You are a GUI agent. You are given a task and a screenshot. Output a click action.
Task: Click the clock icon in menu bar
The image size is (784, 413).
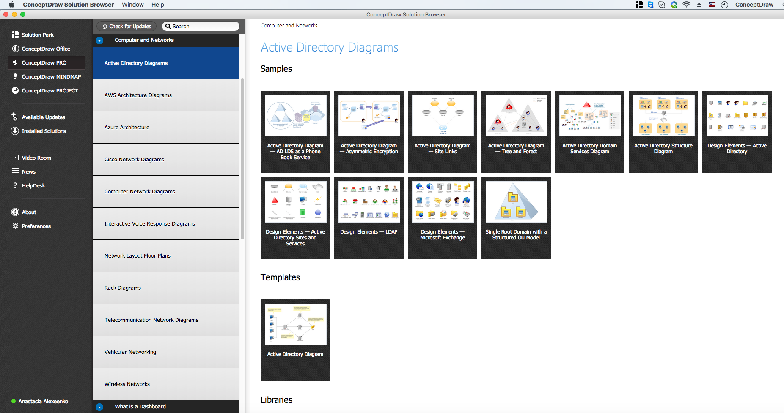point(725,5)
